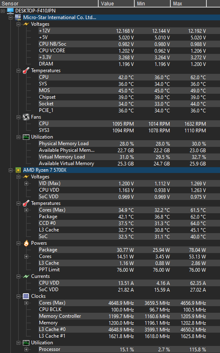Collapse the motherboard Temperatures group

click(x=19, y=71)
